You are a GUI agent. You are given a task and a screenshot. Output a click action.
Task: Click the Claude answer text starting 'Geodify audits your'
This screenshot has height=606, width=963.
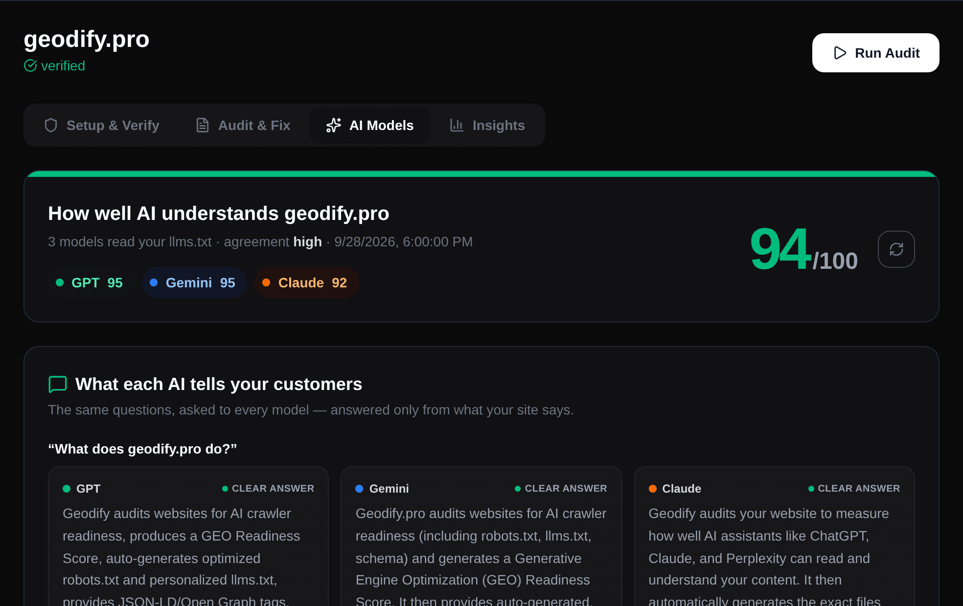coord(769,556)
